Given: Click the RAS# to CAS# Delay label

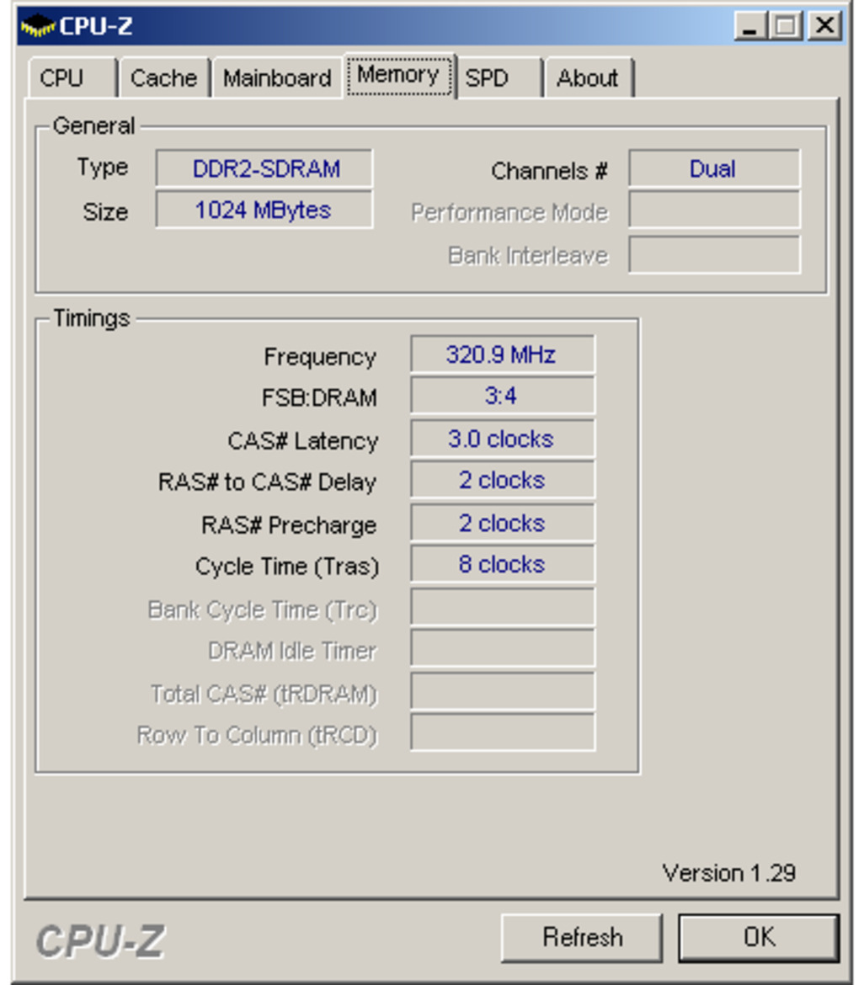Looking at the screenshot, I should click(267, 482).
